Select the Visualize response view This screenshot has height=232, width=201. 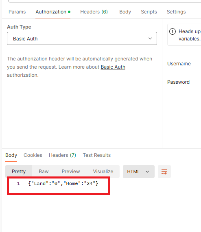point(103,172)
